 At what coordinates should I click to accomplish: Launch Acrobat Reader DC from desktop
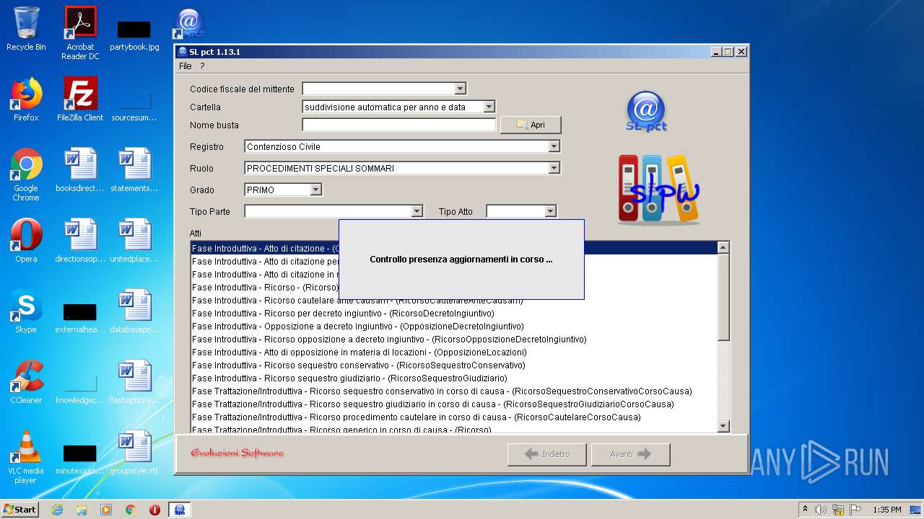(80, 33)
